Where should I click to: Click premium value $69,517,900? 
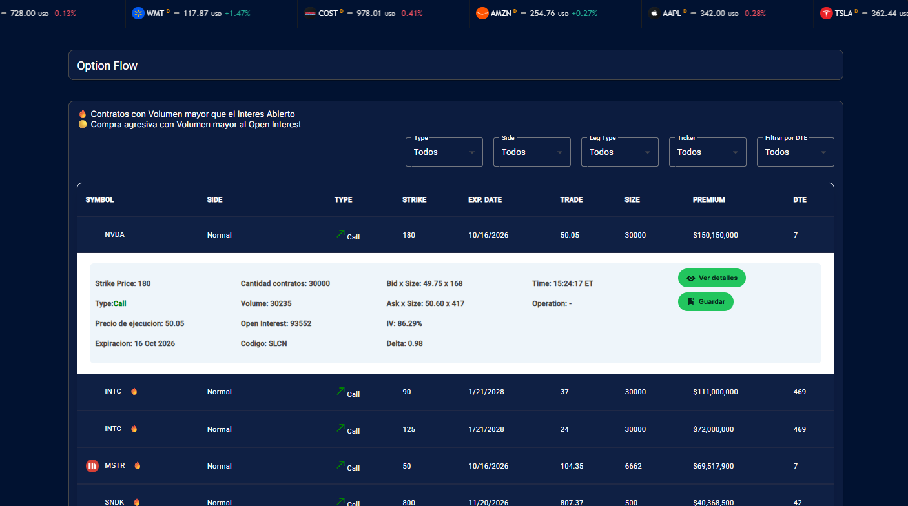tap(713, 466)
